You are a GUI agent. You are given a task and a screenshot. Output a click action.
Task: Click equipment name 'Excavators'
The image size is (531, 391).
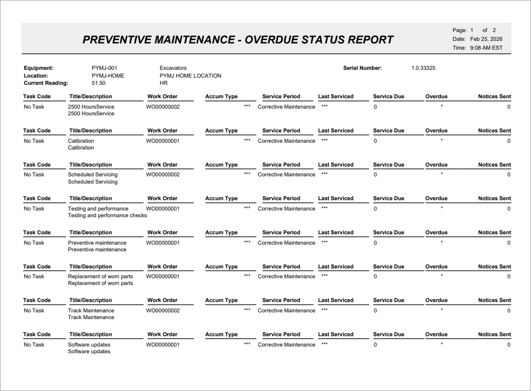(173, 68)
